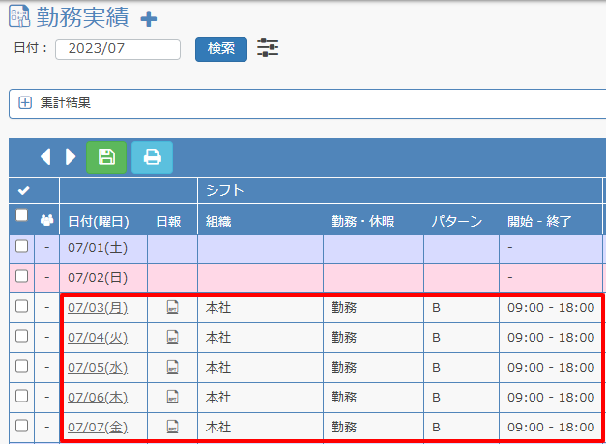606x444 pixels.
Task: Click the date input field showing 2023/07
Action: pyautogui.click(x=118, y=49)
